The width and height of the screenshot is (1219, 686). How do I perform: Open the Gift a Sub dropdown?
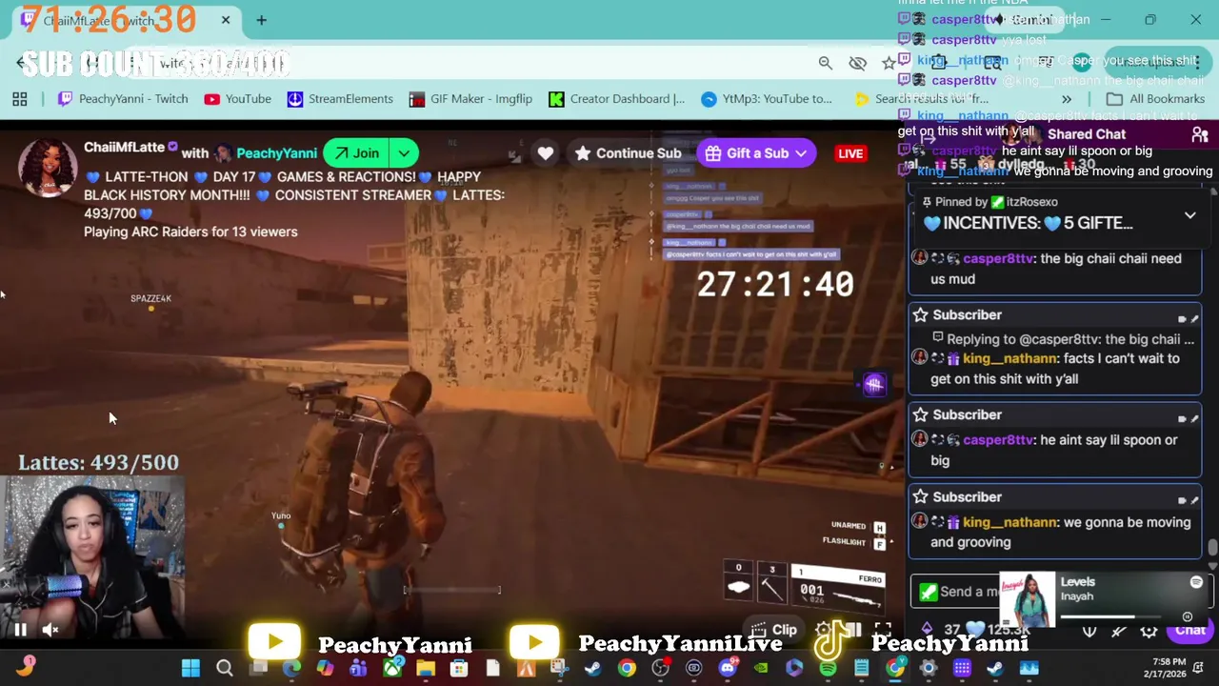[x=757, y=152]
